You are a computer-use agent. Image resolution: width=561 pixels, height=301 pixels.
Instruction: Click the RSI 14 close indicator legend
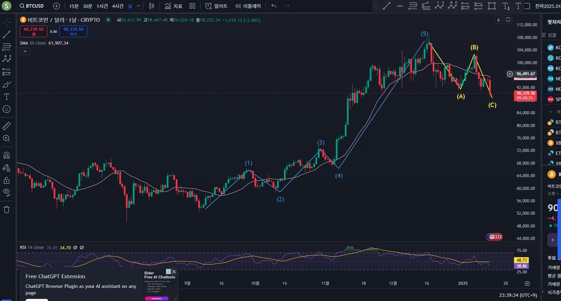(x=32, y=247)
